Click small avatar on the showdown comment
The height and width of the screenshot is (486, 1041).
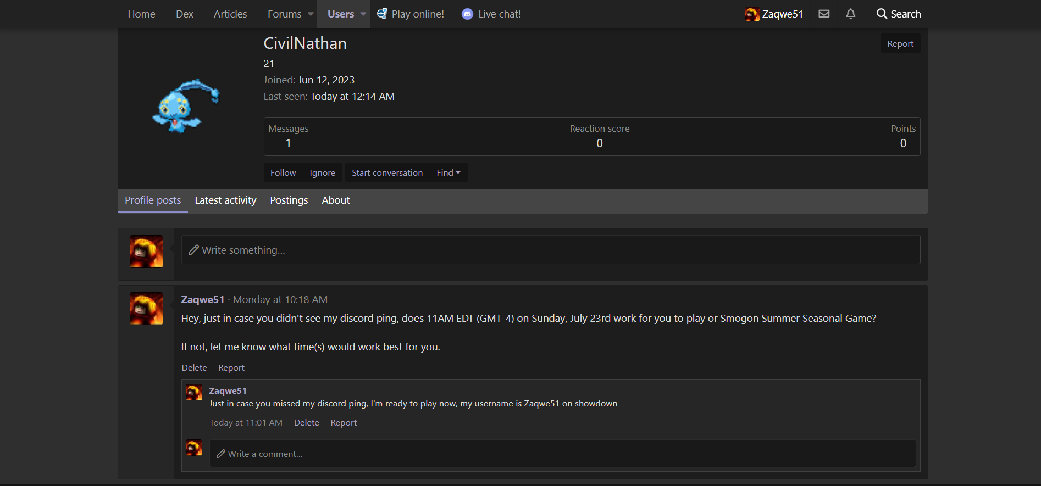tap(194, 392)
